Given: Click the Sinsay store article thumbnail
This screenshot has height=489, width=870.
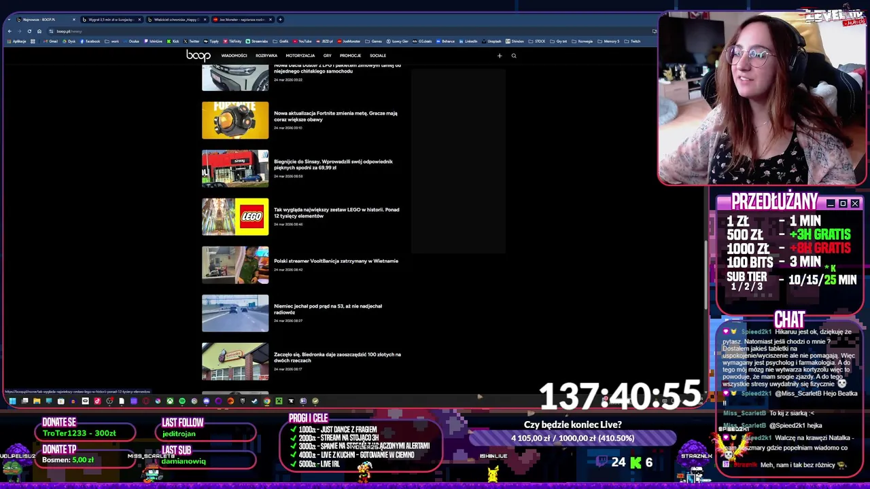Looking at the screenshot, I should (235, 168).
